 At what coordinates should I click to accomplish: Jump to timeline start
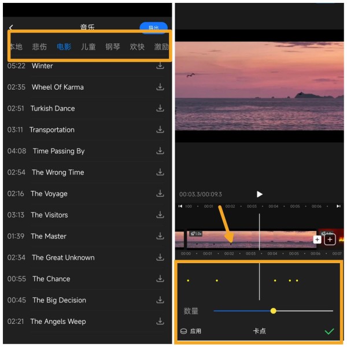(180, 206)
